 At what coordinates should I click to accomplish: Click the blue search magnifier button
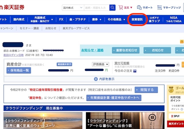(x=112, y=7)
